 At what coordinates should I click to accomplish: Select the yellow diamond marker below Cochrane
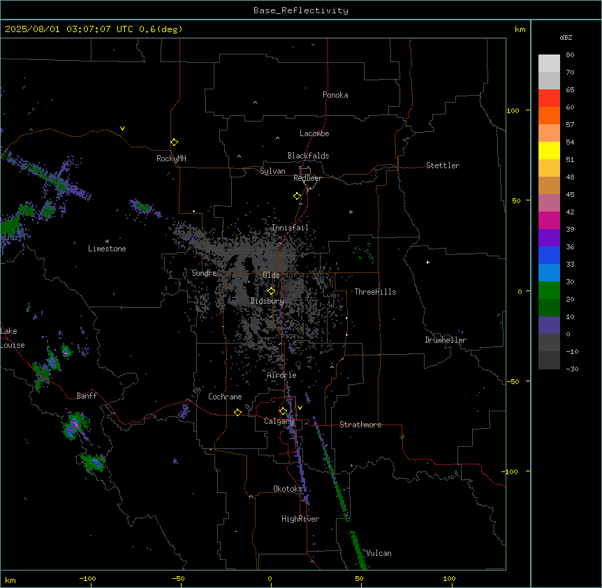pos(237,412)
